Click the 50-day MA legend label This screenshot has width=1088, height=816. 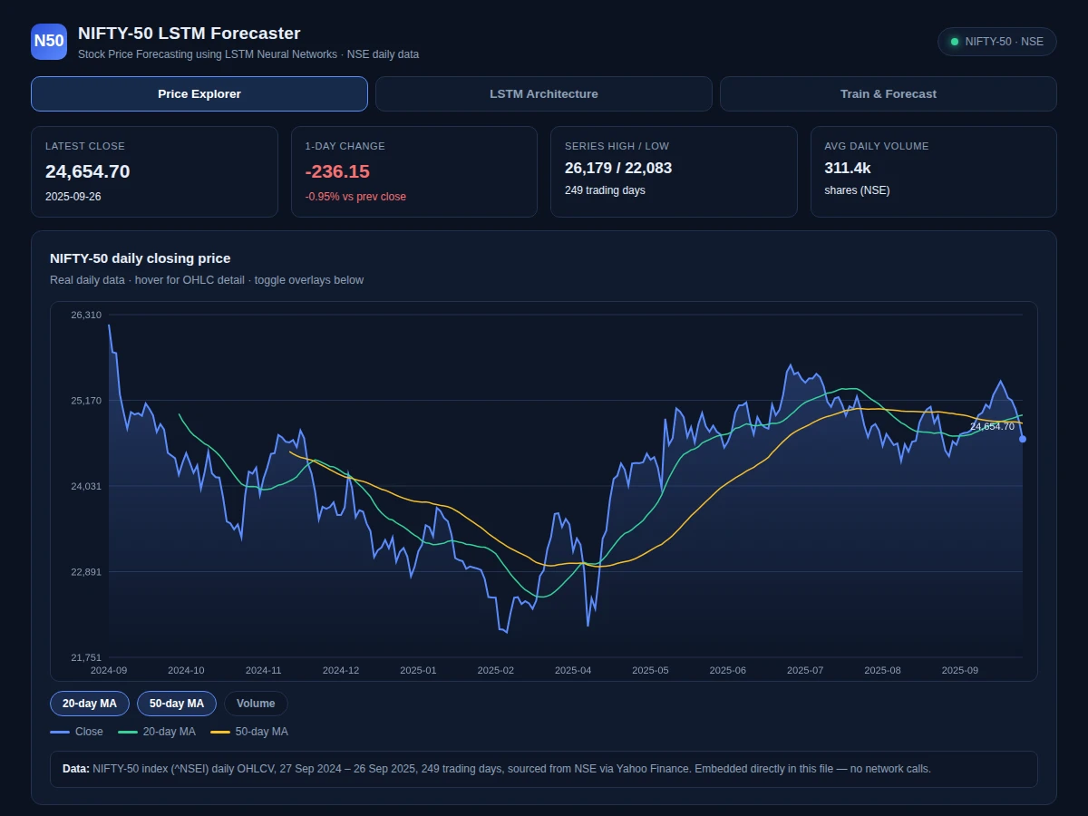tap(262, 732)
